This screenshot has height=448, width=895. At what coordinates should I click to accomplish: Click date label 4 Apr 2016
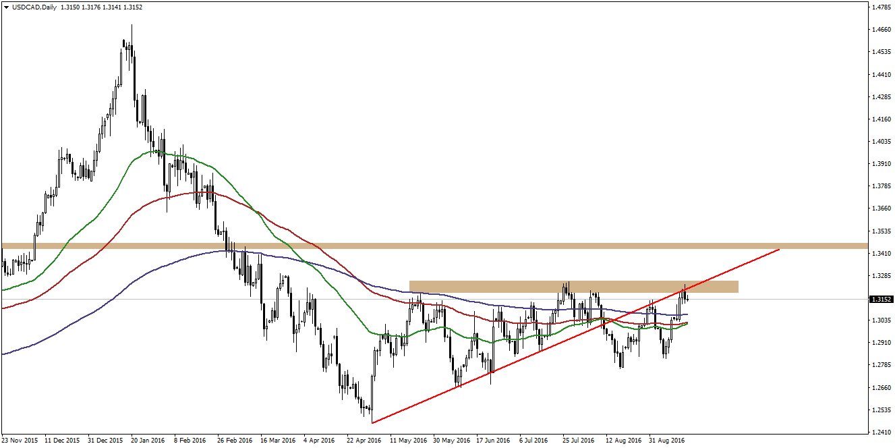pyautogui.click(x=320, y=441)
